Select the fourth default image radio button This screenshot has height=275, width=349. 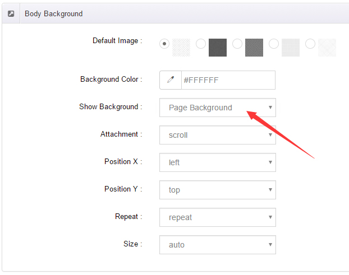[x=274, y=44]
